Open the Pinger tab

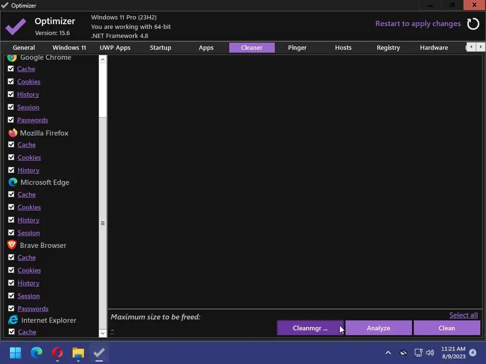pos(297,48)
